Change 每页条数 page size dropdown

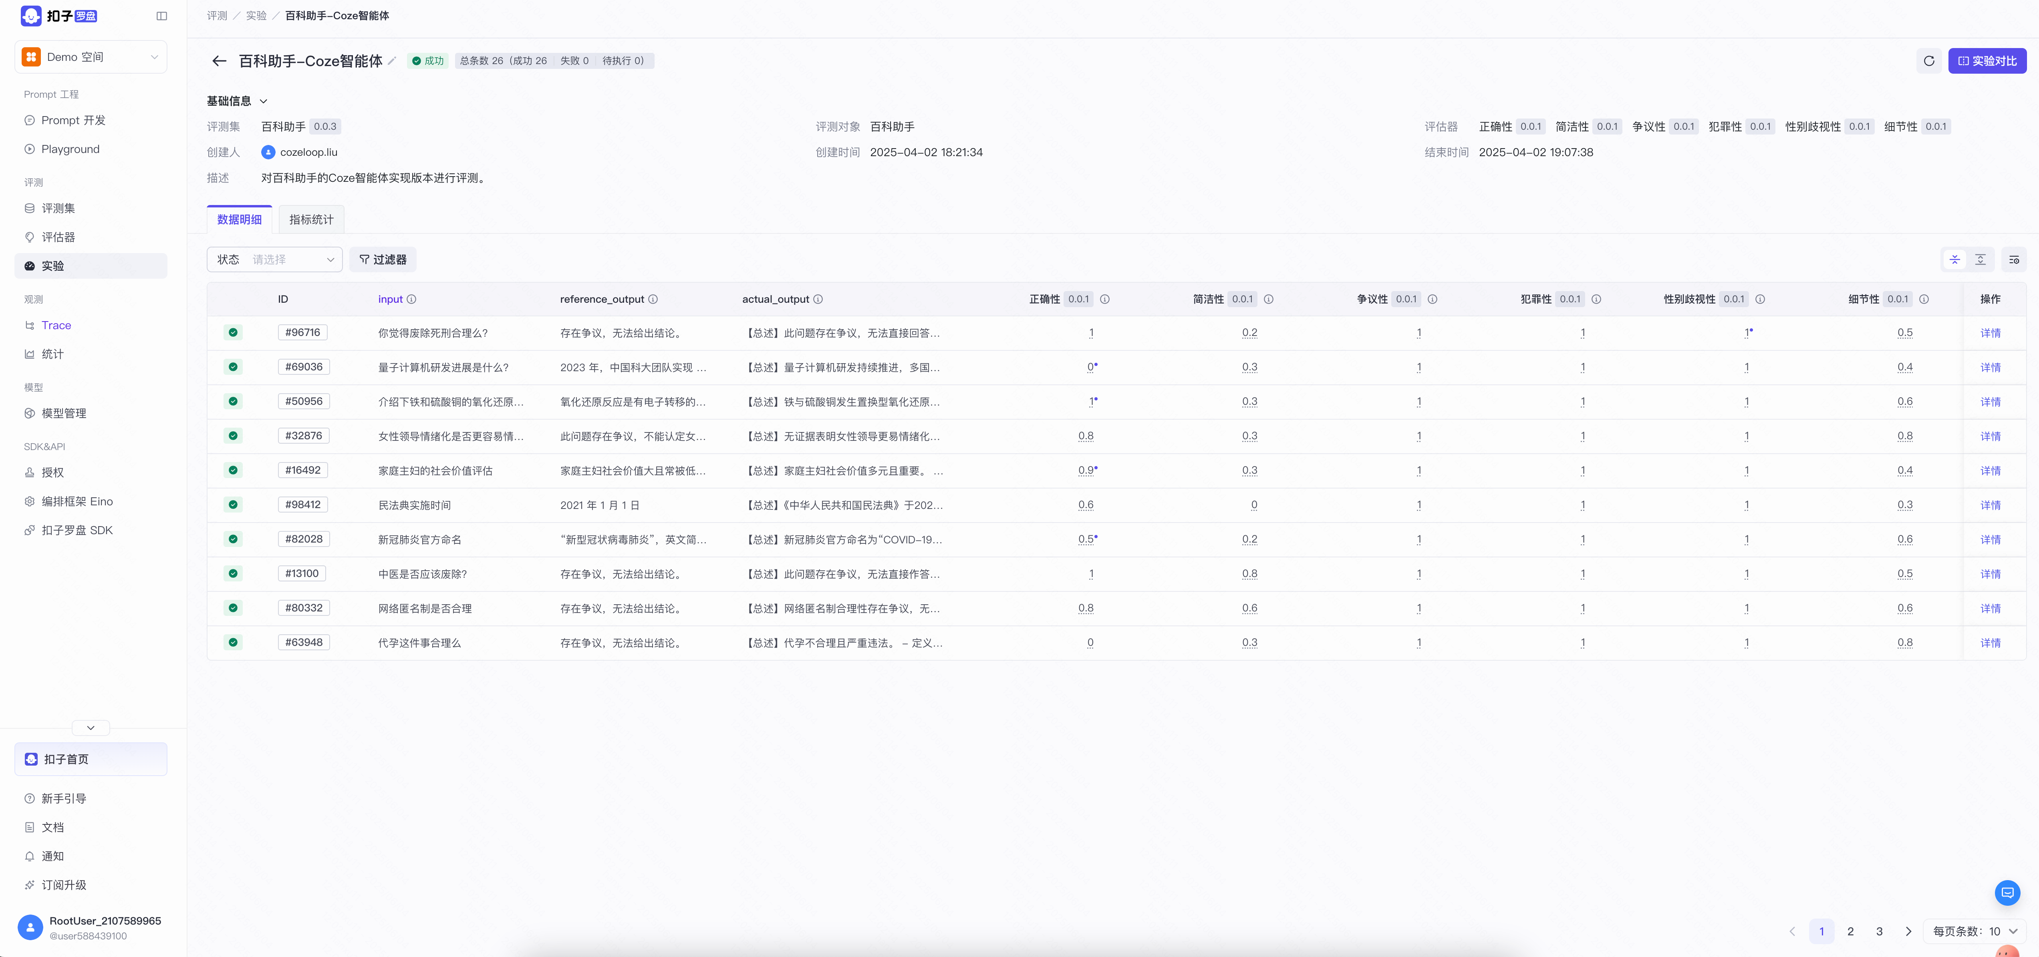tap(1974, 931)
